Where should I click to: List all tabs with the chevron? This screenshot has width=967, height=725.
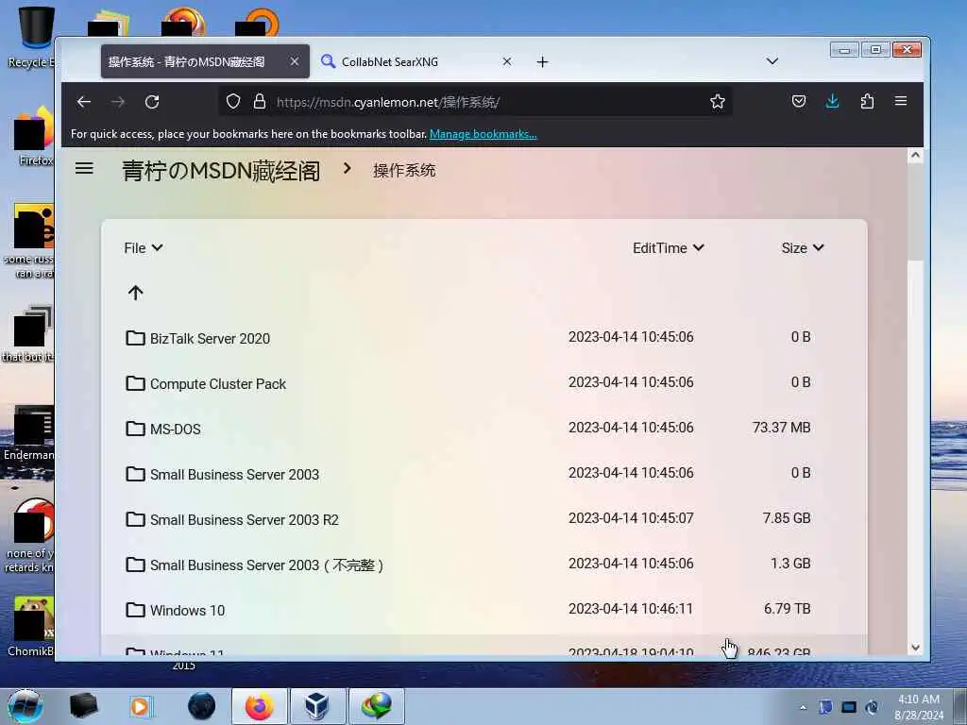(x=772, y=61)
